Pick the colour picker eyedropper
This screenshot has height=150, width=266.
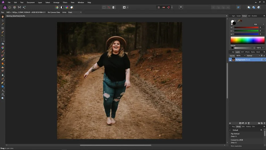239,21
